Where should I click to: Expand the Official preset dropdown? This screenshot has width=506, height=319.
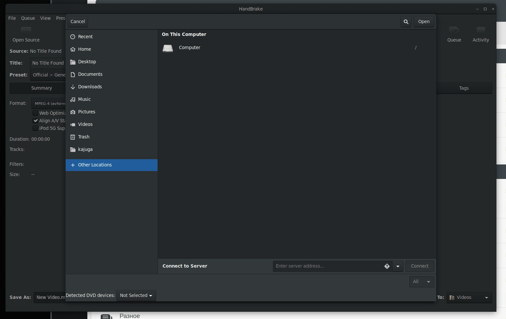48,75
